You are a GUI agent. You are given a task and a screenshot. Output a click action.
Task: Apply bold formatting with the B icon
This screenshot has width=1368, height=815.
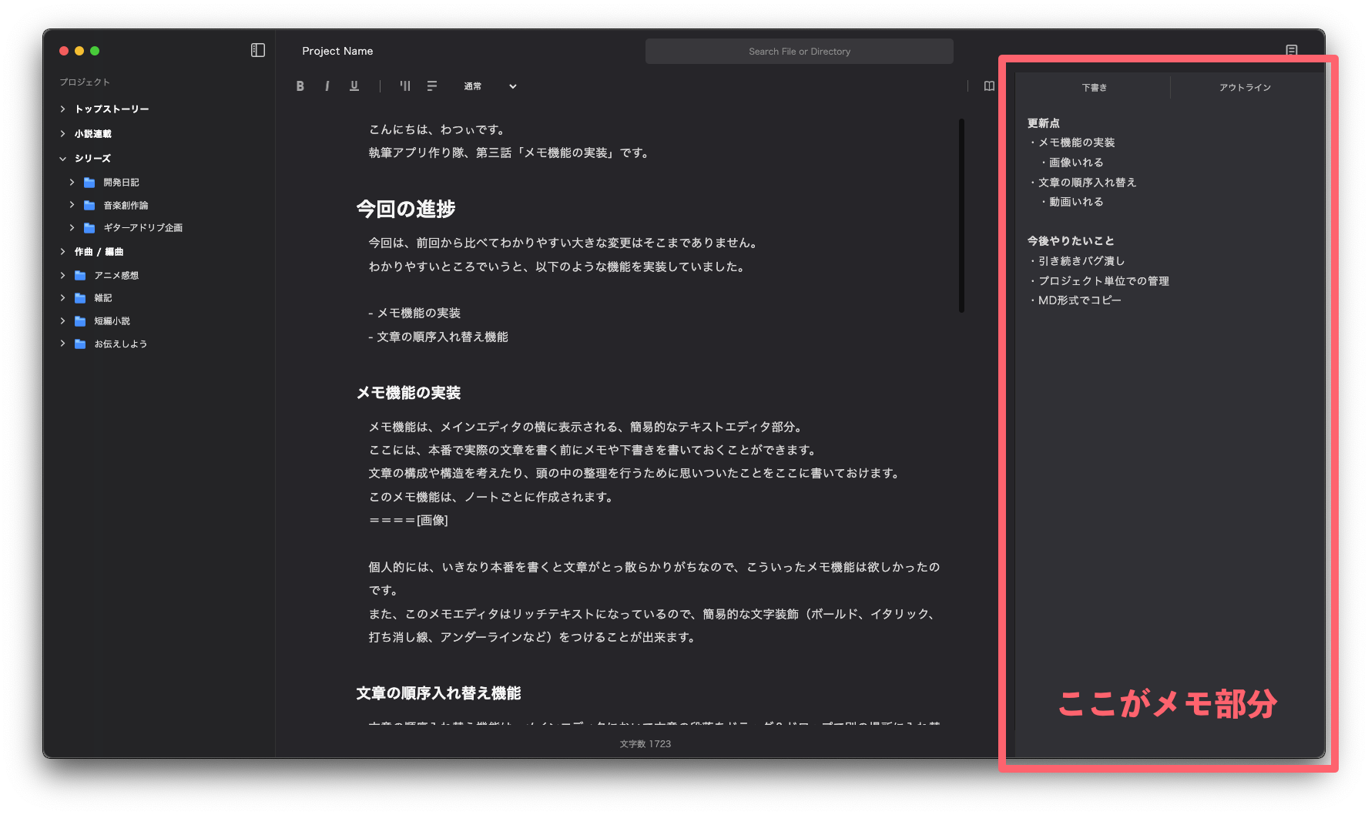coord(300,86)
